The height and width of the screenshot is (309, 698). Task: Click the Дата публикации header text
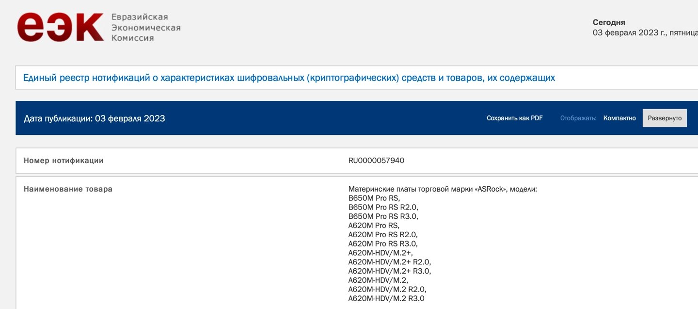(95, 118)
